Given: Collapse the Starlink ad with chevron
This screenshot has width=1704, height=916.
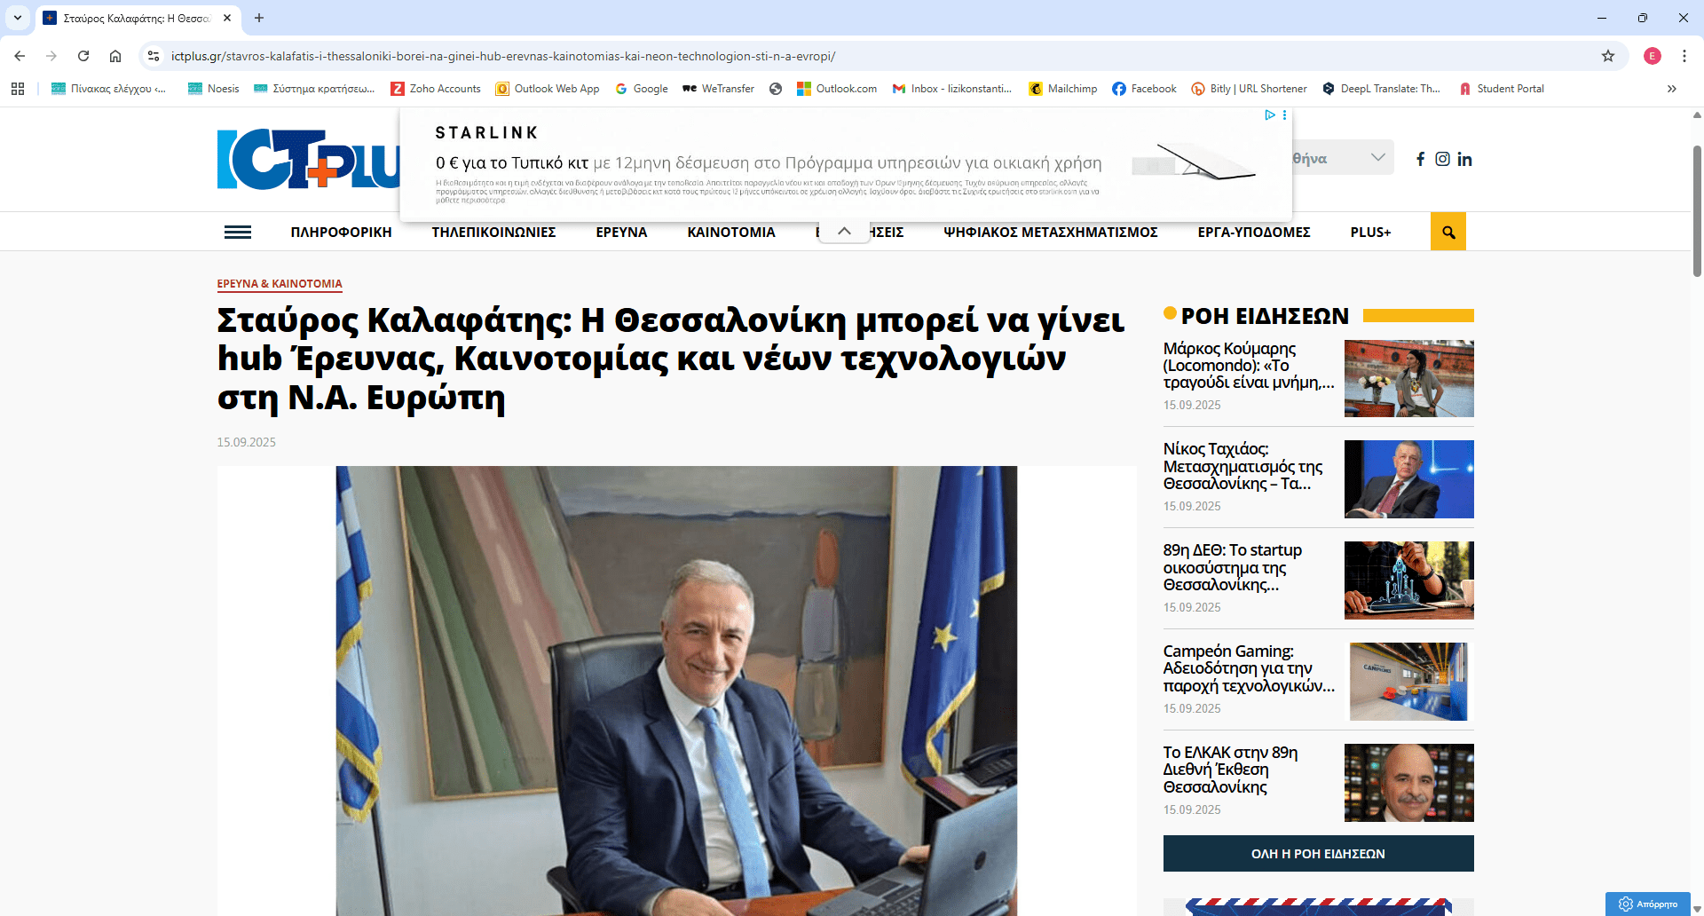Looking at the screenshot, I should (844, 231).
